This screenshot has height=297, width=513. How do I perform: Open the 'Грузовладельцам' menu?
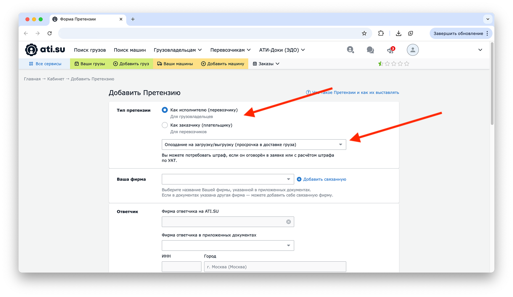(x=178, y=50)
